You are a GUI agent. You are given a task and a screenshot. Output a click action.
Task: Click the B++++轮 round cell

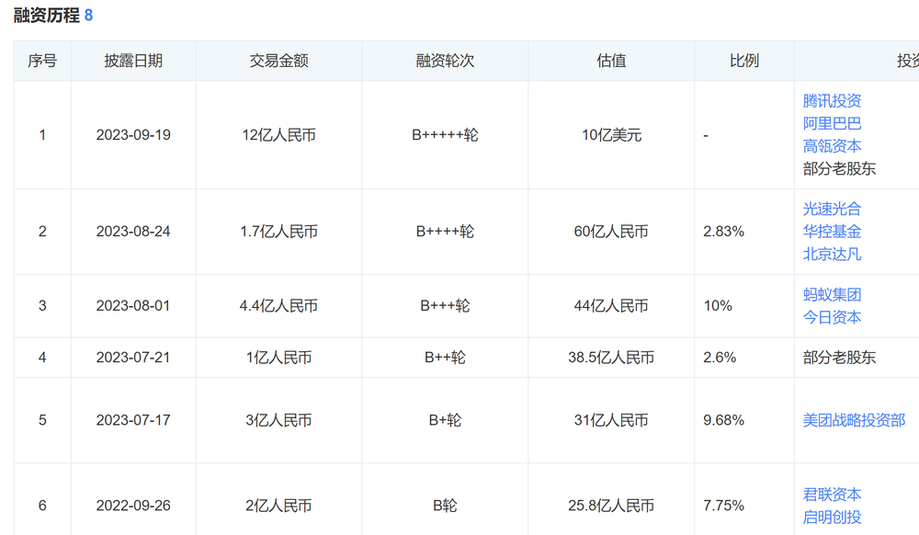coord(445,232)
